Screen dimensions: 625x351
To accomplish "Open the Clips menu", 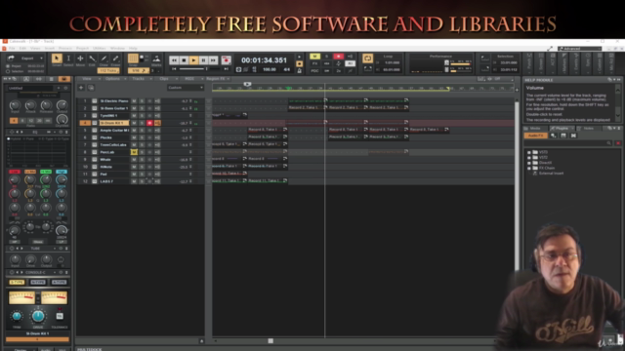I will [x=164, y=79].
